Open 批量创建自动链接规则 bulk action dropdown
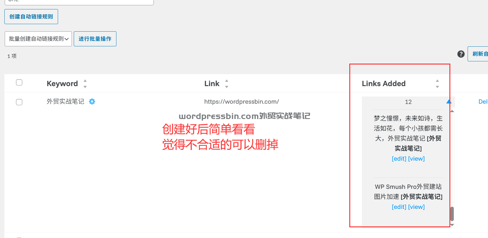Screen dimensions: 488x238 38,39
